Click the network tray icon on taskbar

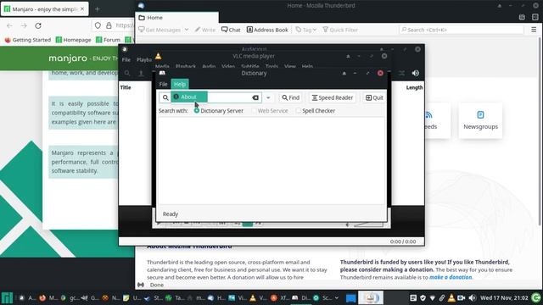[x=432, y=297]
